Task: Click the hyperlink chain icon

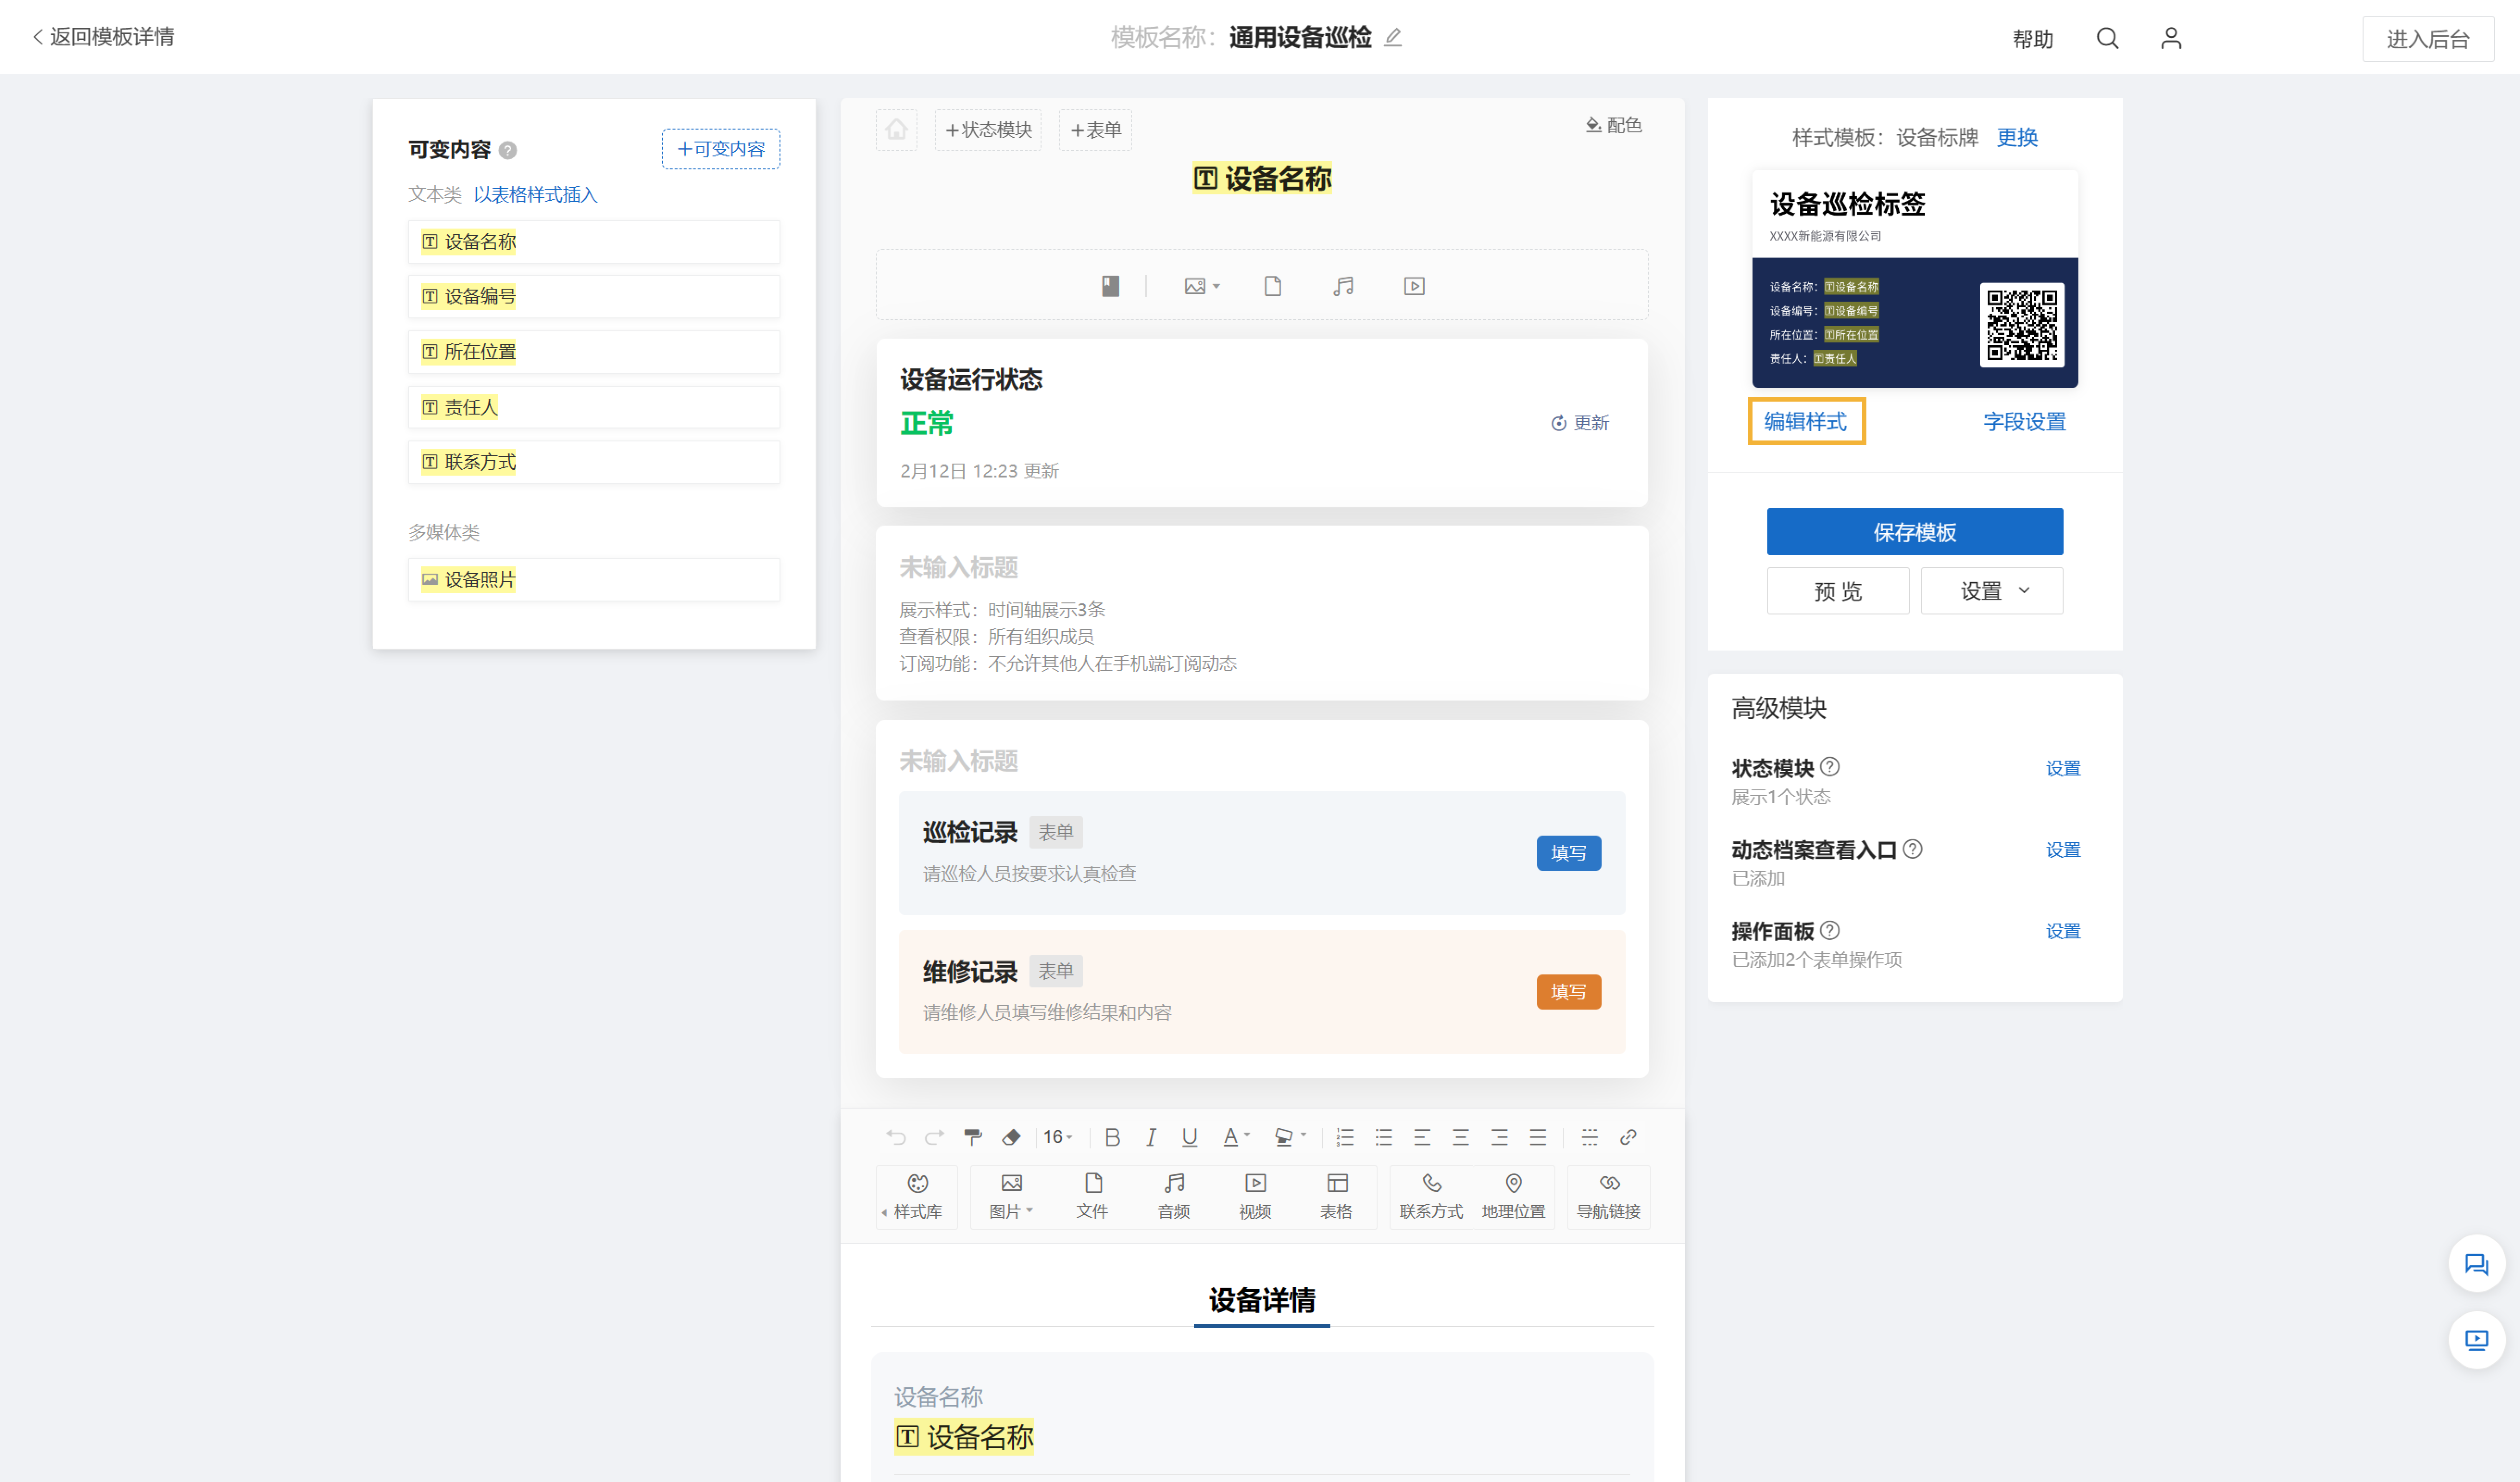Action: tap(1628, 1137)
